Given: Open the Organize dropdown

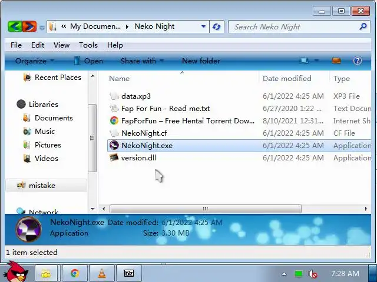Looking at the screenshot, I should coord(35,61).
